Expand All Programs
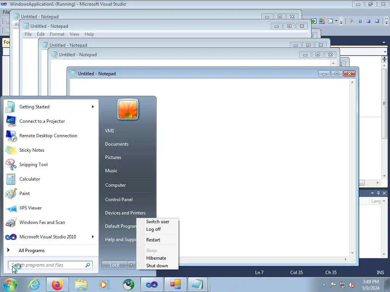The image size is (390, 292). pyautogui.click(x=51, y=250)
